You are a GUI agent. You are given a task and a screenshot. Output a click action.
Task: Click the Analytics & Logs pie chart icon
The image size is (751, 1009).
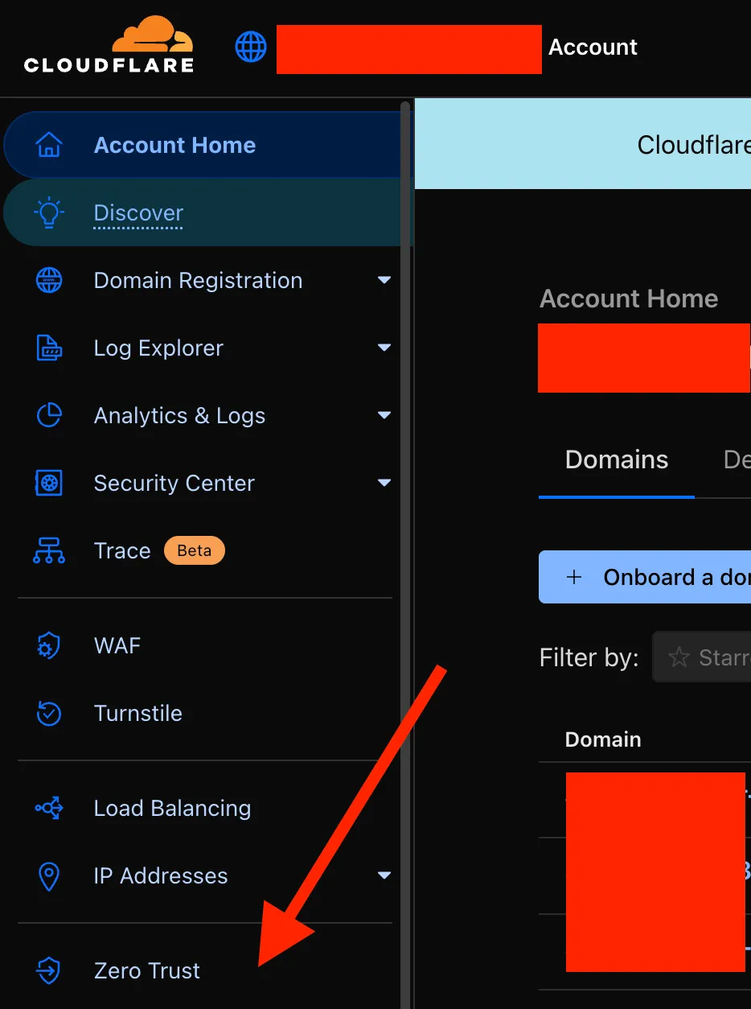point(49,415)
